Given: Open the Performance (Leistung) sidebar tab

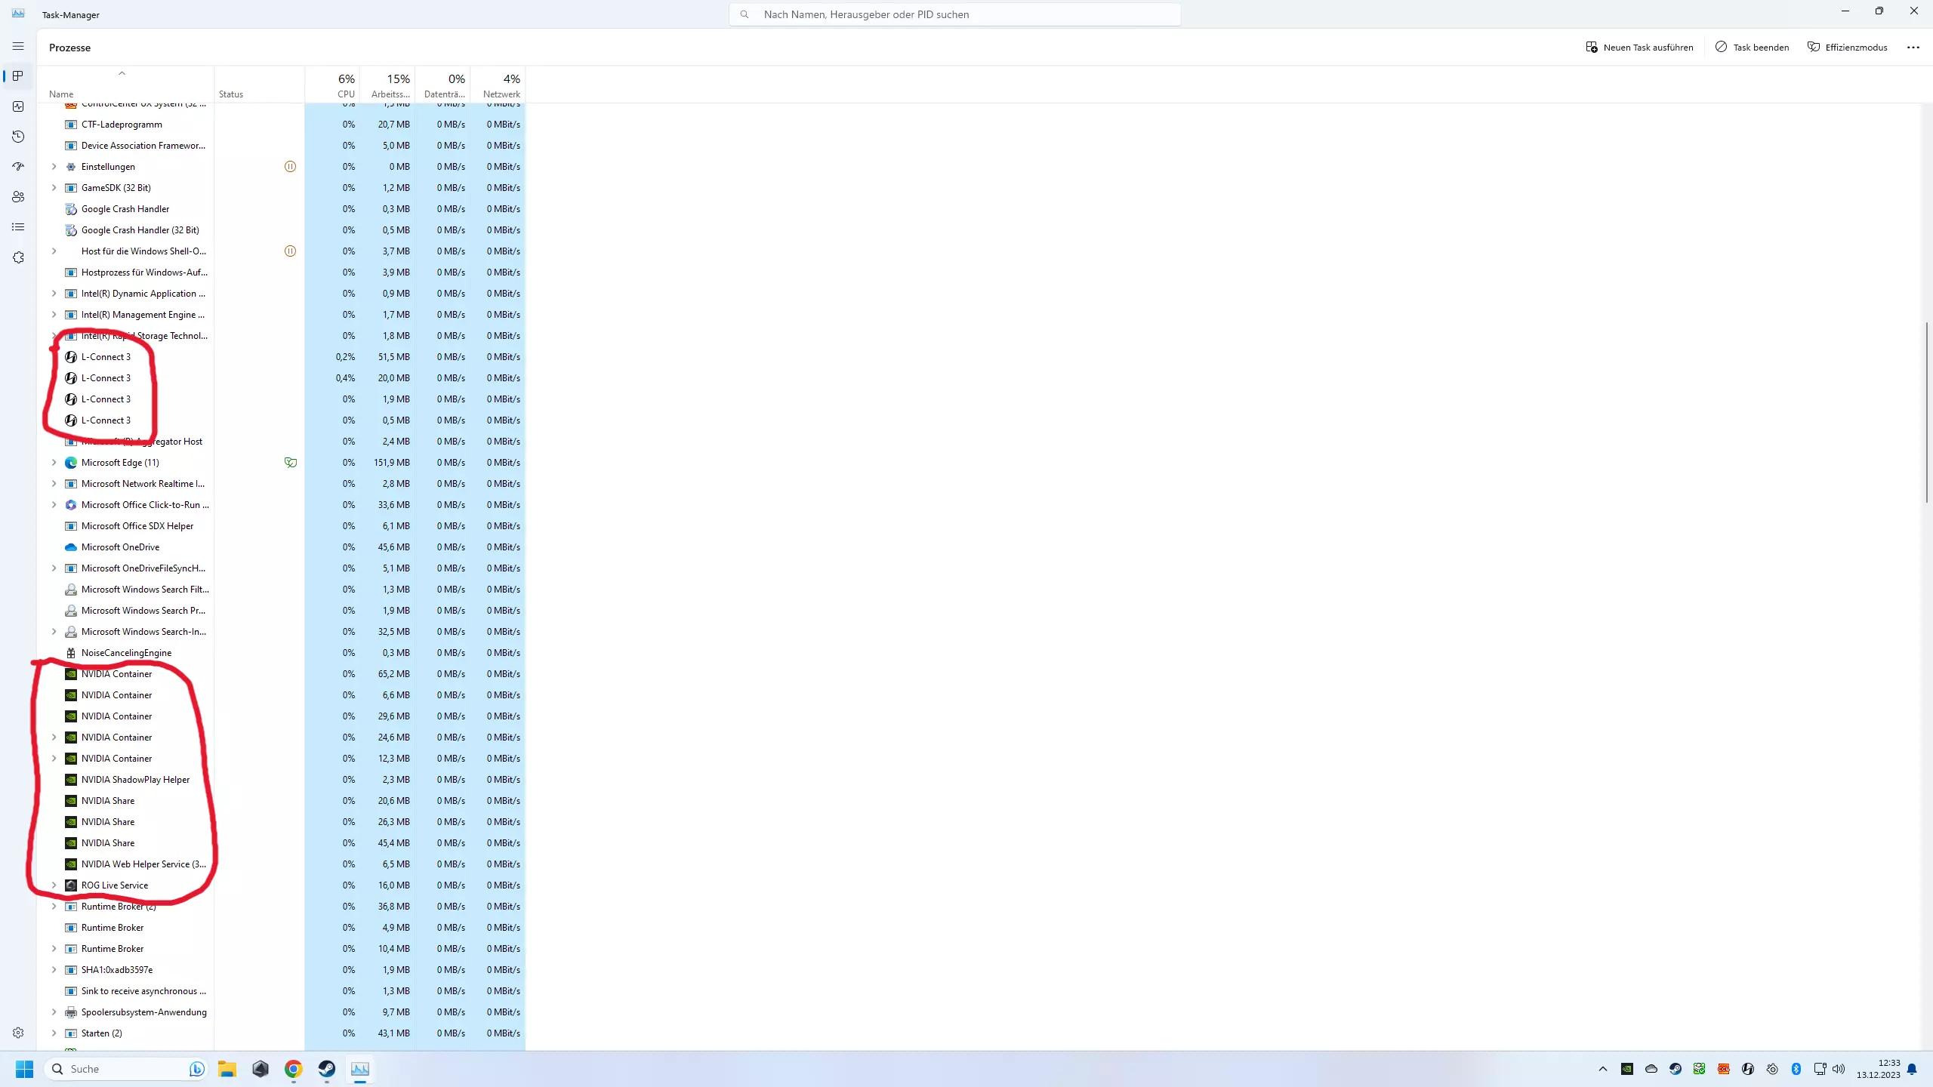Looking at the screenshot, I should [x=18, y=106].
